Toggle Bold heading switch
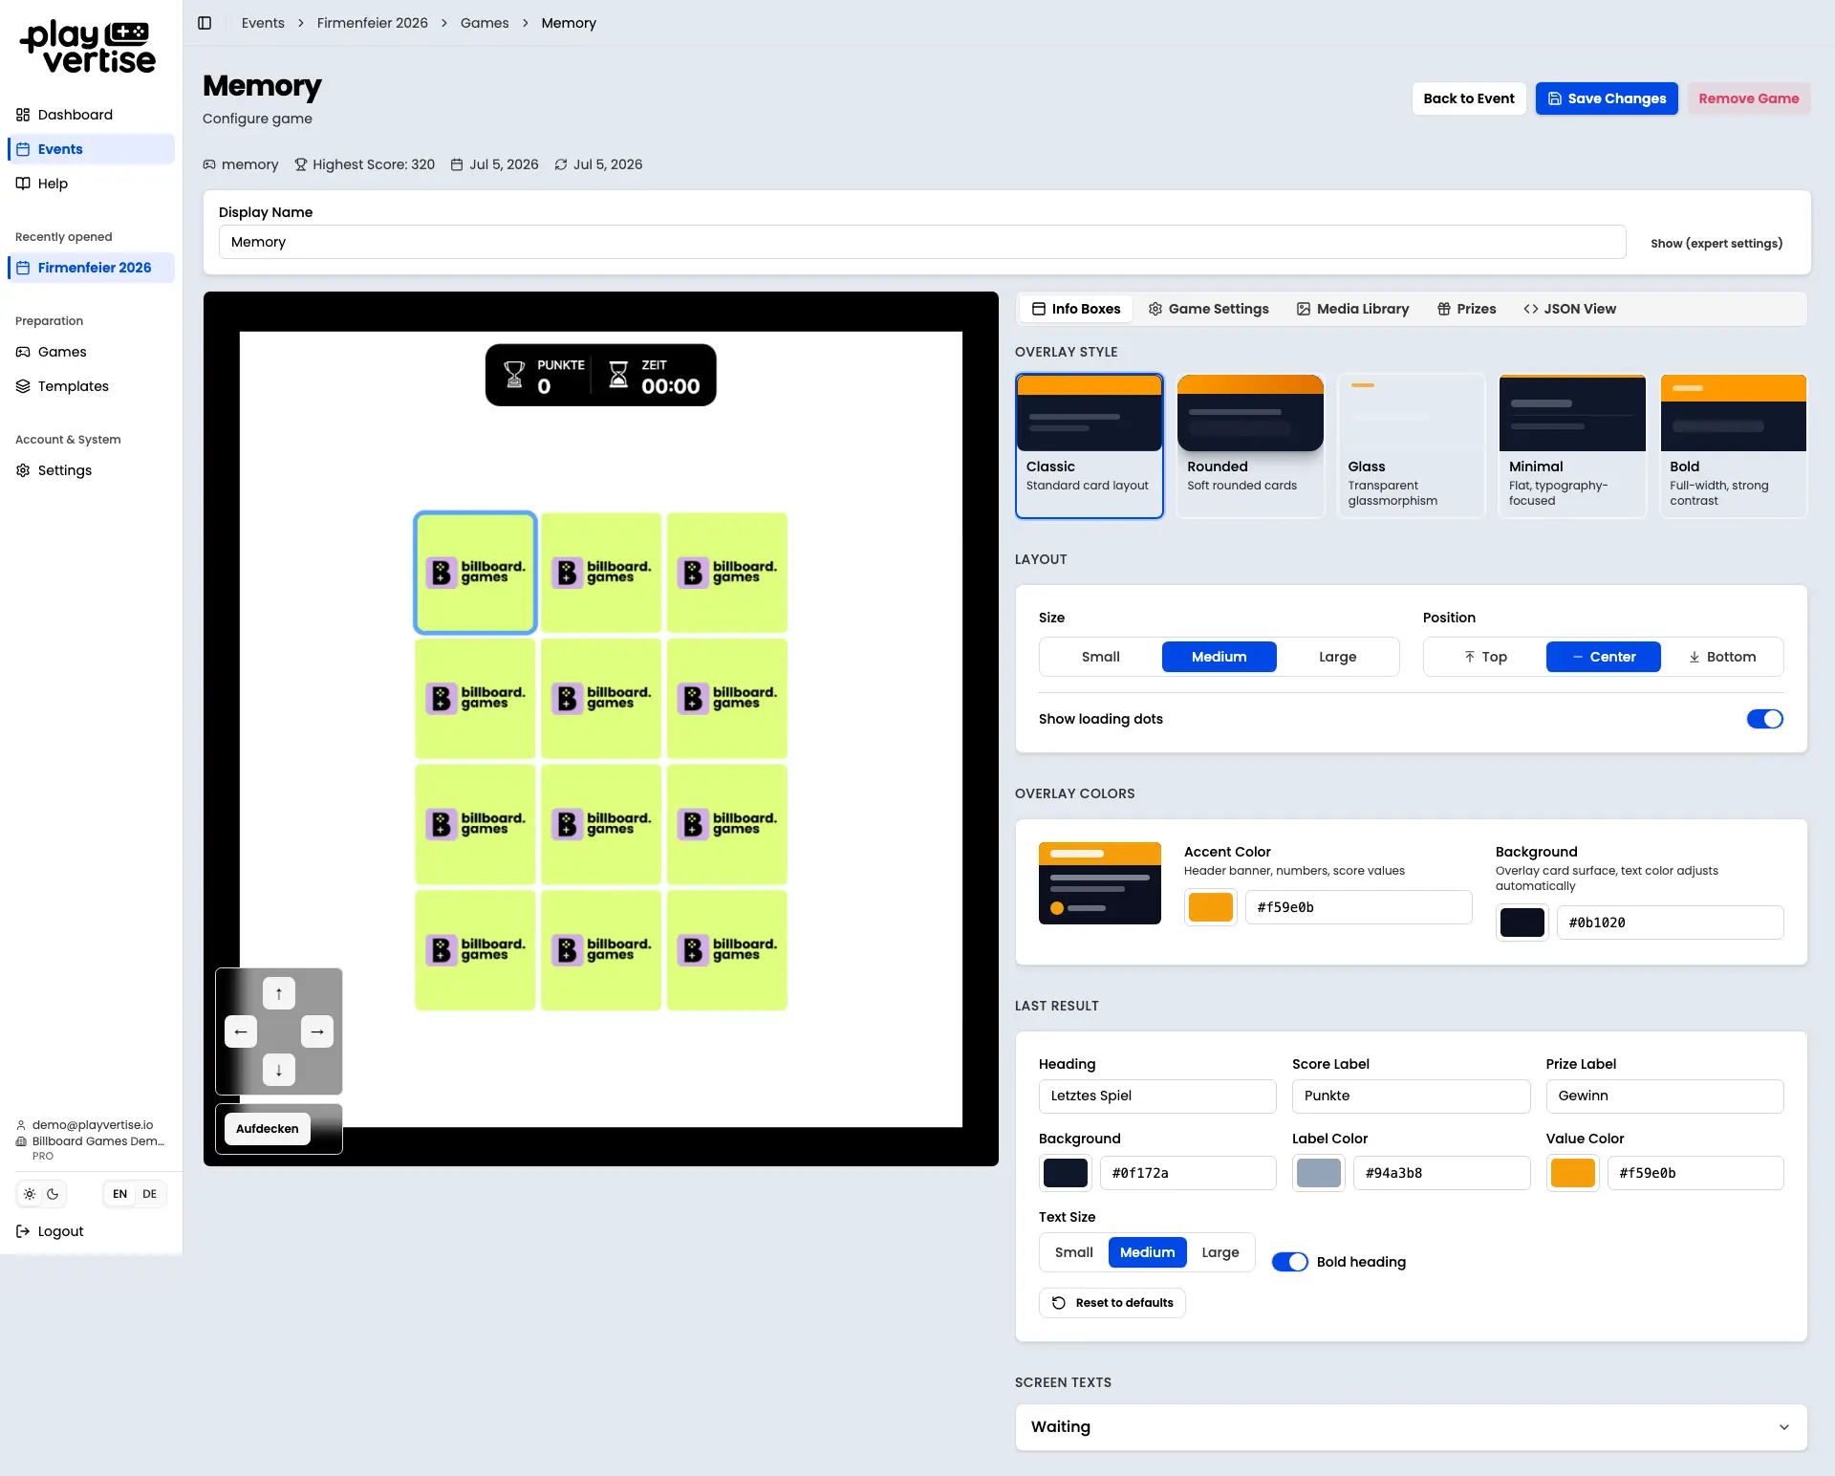 pos(1289,1262)
